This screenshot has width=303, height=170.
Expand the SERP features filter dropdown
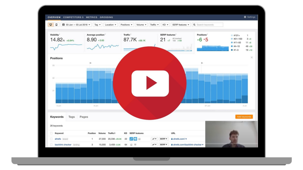coord(181,25)
